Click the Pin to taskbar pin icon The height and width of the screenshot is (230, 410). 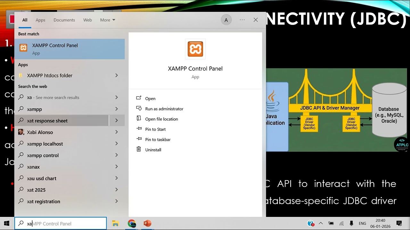pyautogui.click(x=139, y=139)
